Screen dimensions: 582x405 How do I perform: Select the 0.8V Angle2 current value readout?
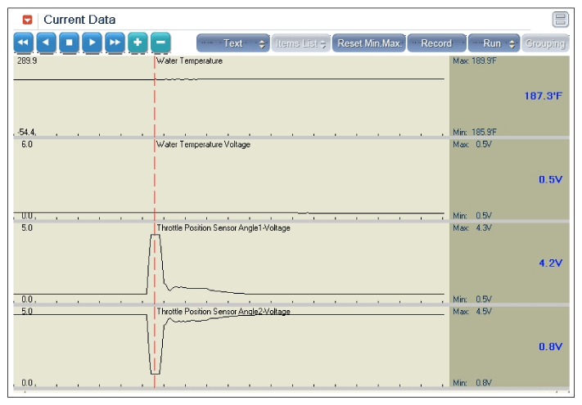pos(549,347)
